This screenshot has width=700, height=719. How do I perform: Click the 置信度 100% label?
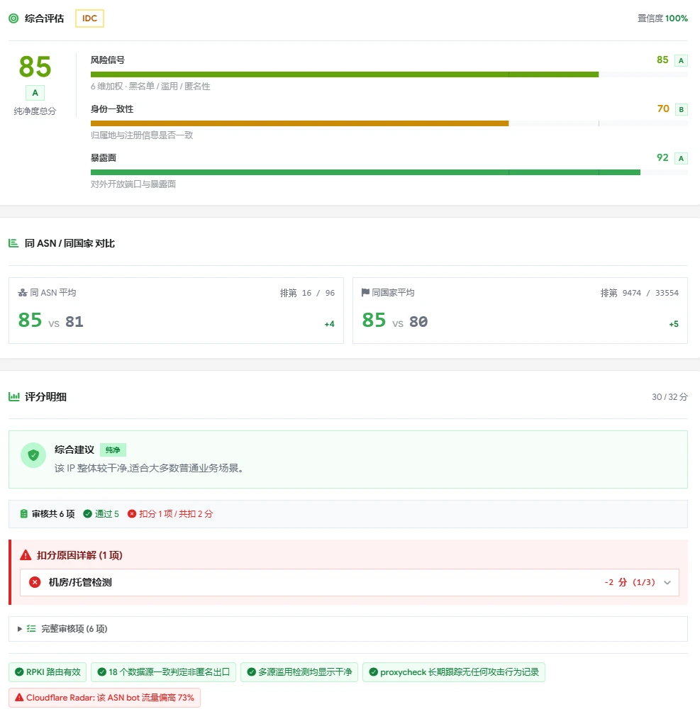[662, 18]
